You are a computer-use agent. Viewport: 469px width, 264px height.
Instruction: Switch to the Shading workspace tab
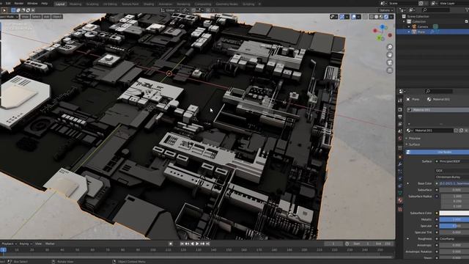pyautogui.click(x=148, y=4)
